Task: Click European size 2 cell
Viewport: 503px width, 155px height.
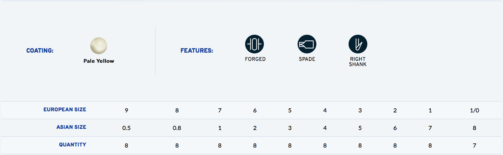Action: [395, 110]
